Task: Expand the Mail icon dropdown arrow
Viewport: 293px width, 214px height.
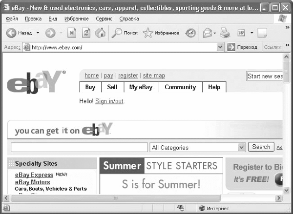Action: pyautogui.click(x=215, y=33)
